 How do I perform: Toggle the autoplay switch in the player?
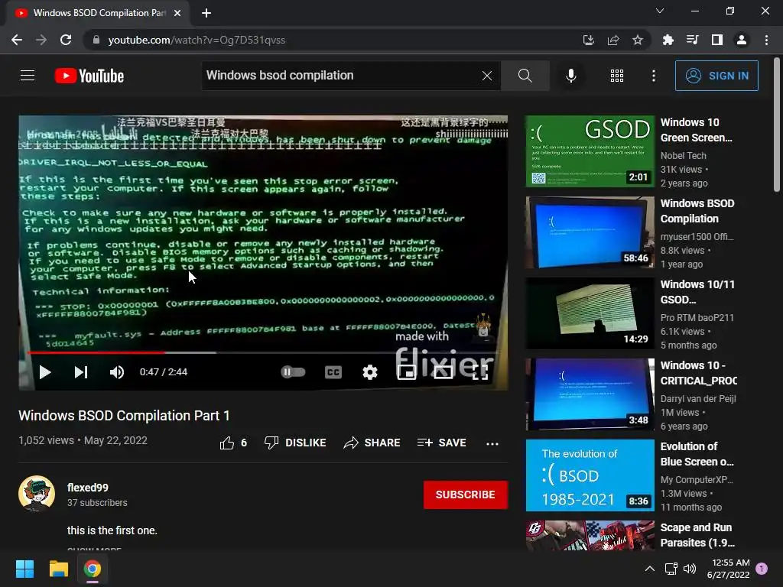pos(293,372)
